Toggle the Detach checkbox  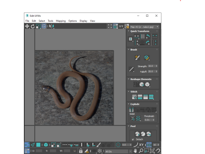tap(133, 139)
